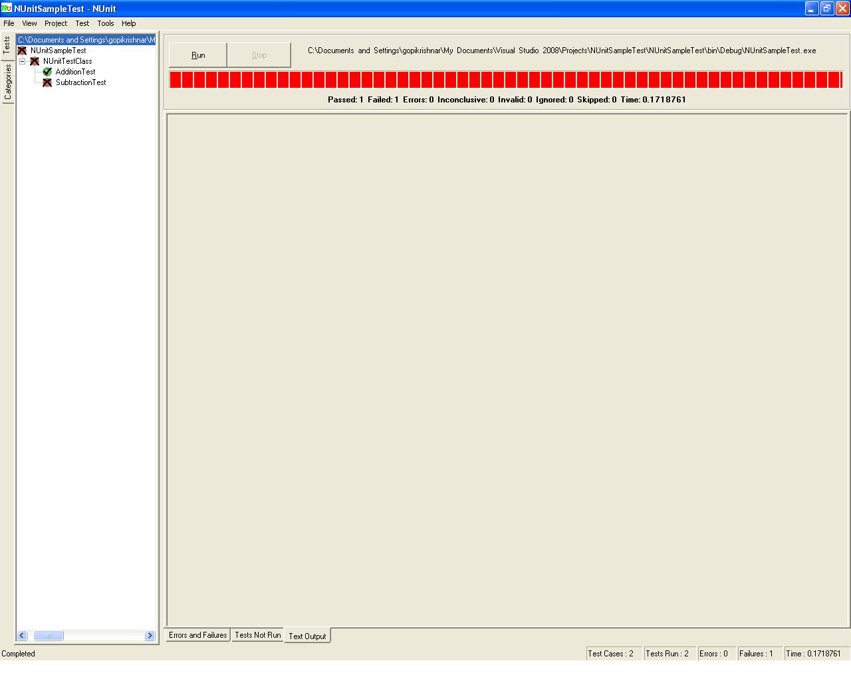Image resolution: width=851 pixels, height=681 pixels.
Task: Open the Project menu
Action: tap(56, 23)
